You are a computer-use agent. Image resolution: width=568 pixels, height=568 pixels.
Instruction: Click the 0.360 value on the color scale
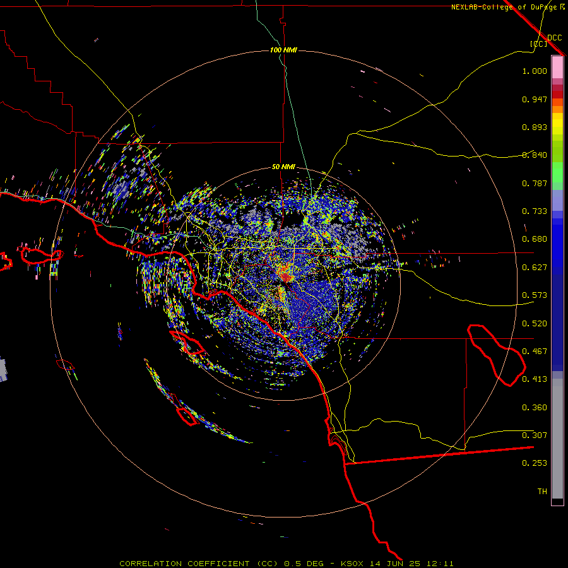click(535, 408)
